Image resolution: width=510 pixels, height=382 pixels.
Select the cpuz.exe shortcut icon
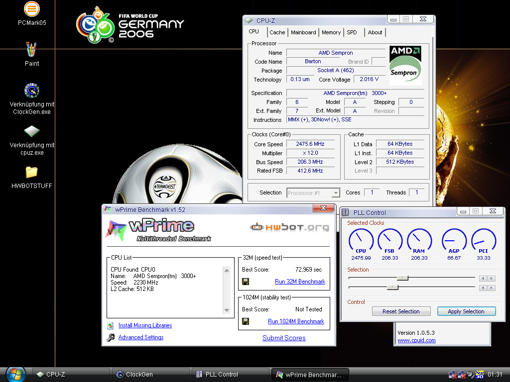(x=32, y=131)
